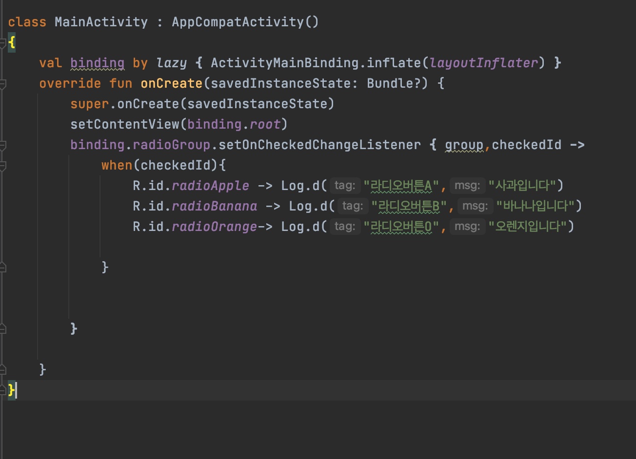Collapse the fold marker beside override fun onCreate

[x=2, y=84]
